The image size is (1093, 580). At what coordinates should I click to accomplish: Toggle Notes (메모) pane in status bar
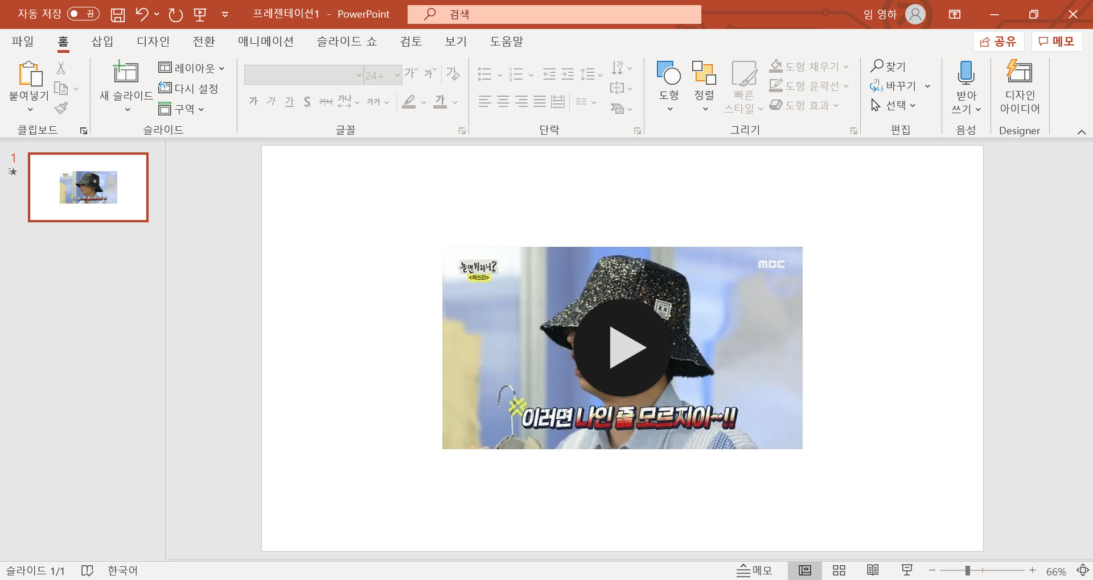(754, 570)
